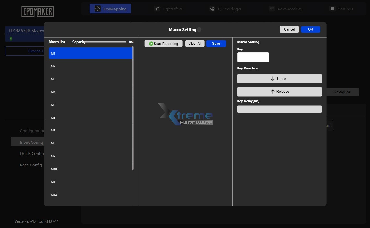Click the Key input field
370x228 pixels.
(253, 57)
